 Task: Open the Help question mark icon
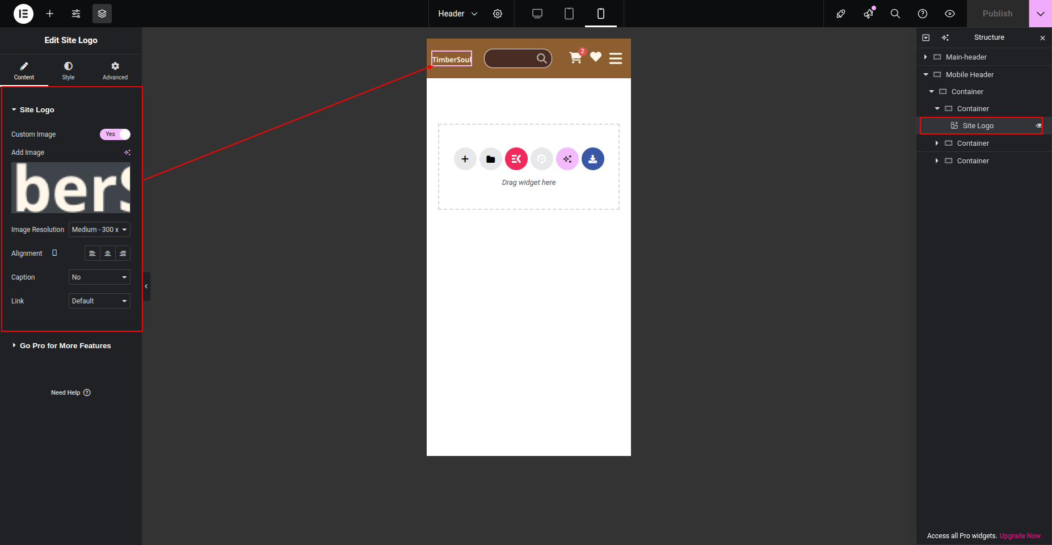tap(922, 14)
